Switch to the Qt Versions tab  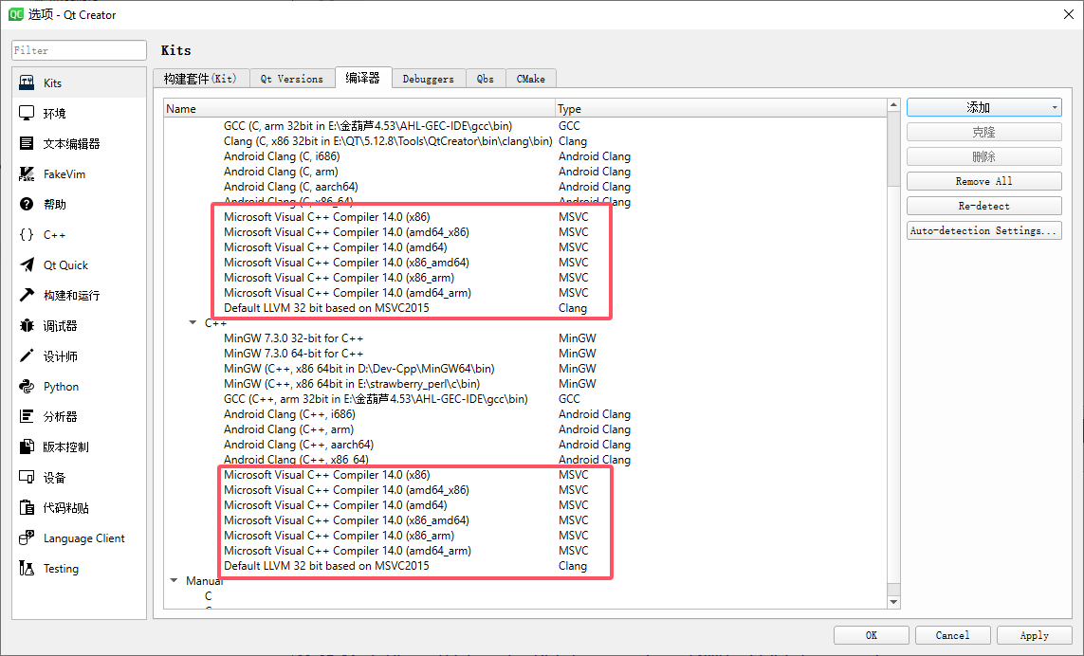coord(292,79)
